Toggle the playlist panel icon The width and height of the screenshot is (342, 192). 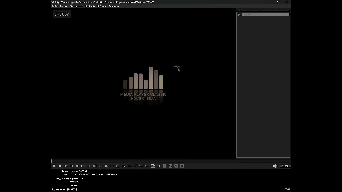tap(124, 166)
